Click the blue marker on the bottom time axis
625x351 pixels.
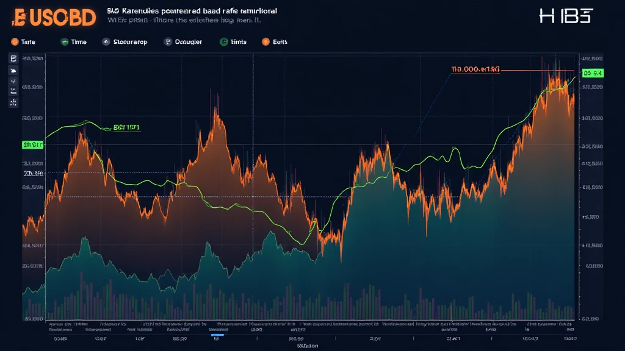(x=217, y=335)
